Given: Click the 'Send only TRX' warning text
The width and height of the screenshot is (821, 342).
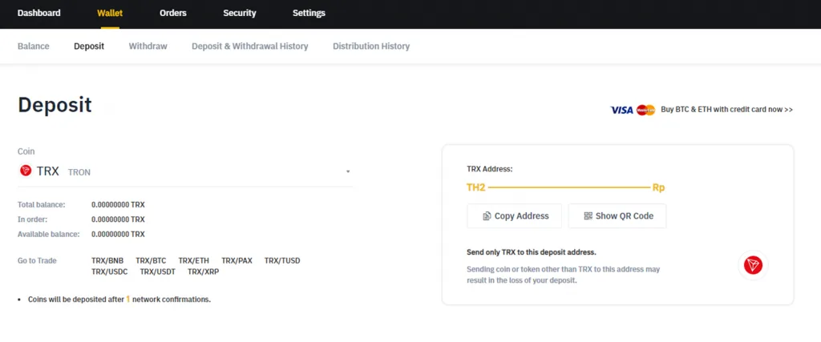Looking at the screenshot, I should 532,252.
